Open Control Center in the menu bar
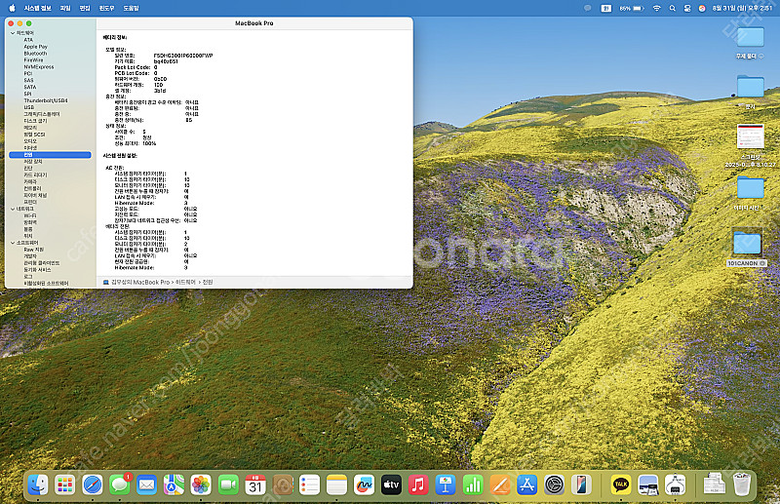Screen dimensions: 780x504 [x=687, y=8]
